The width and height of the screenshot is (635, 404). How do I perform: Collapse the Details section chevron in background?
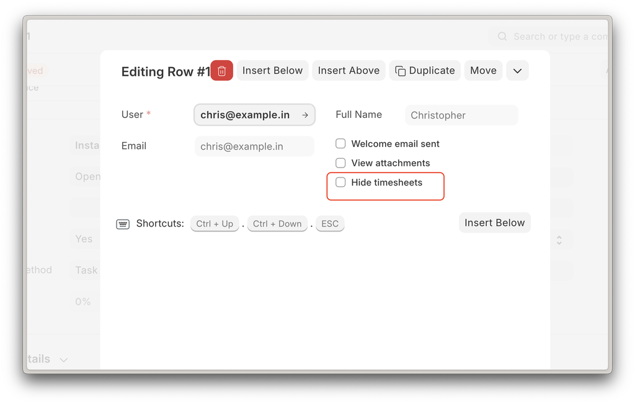point(63,359)
